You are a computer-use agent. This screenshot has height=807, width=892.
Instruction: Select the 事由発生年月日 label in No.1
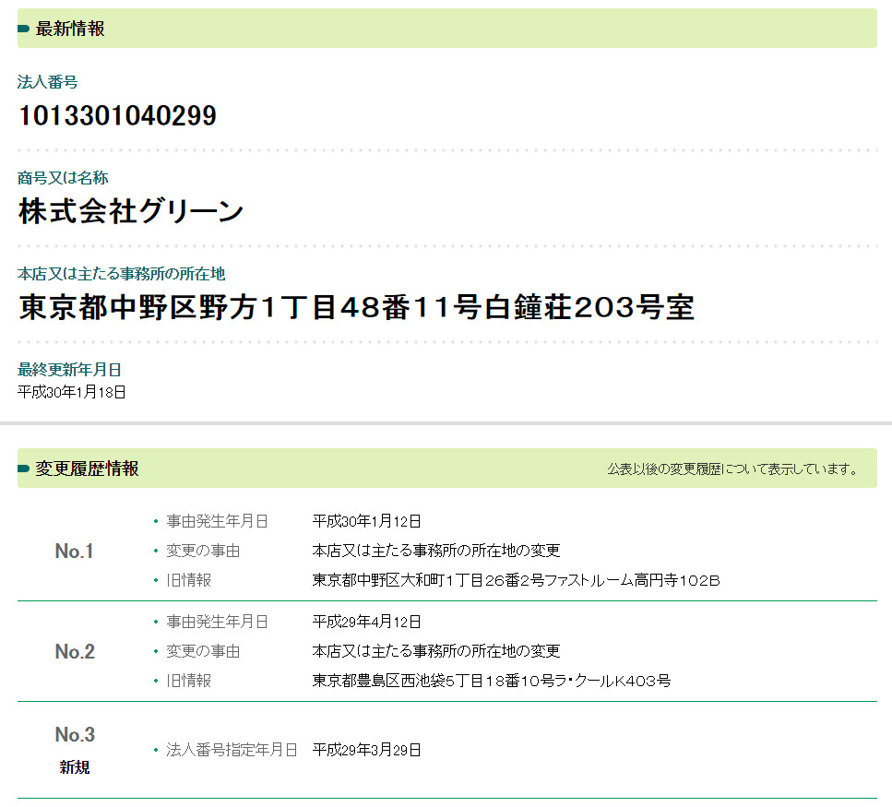pos(217,521)
